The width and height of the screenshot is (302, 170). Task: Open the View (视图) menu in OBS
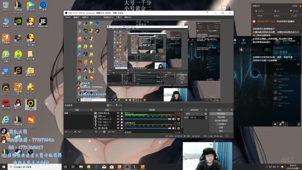85,17
